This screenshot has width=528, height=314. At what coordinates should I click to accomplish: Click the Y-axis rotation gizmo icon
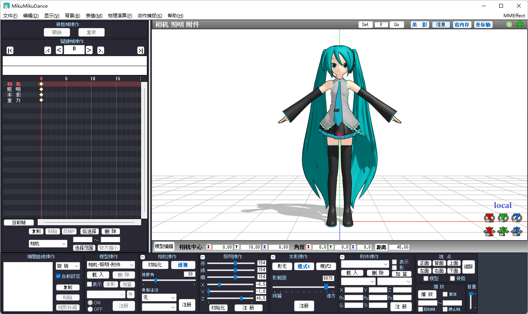point(503,218)
